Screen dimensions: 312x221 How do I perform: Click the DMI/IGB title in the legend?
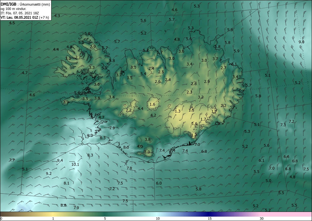(8, 4)
